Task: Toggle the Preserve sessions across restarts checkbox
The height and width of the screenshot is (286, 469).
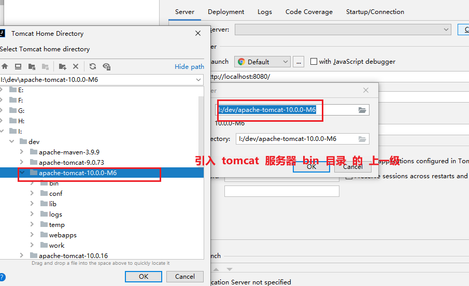Action: pyautogui.click(x=349, y=176)
